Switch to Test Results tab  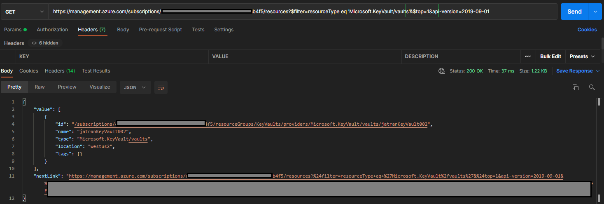click(x=96, y=71)
